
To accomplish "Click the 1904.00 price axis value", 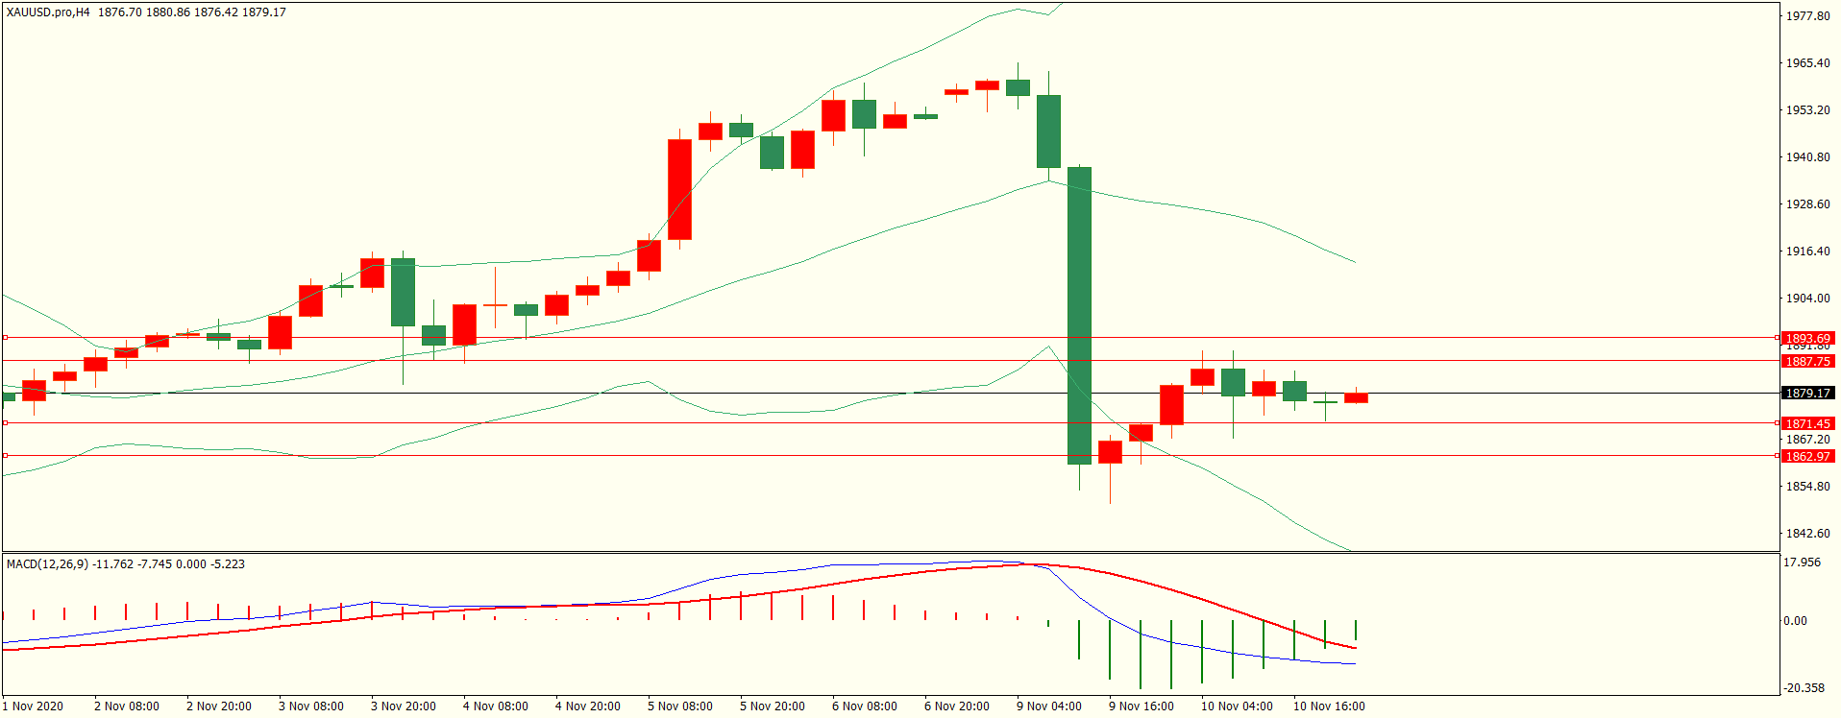I will pyautogui.click(x=1808, y=299).
